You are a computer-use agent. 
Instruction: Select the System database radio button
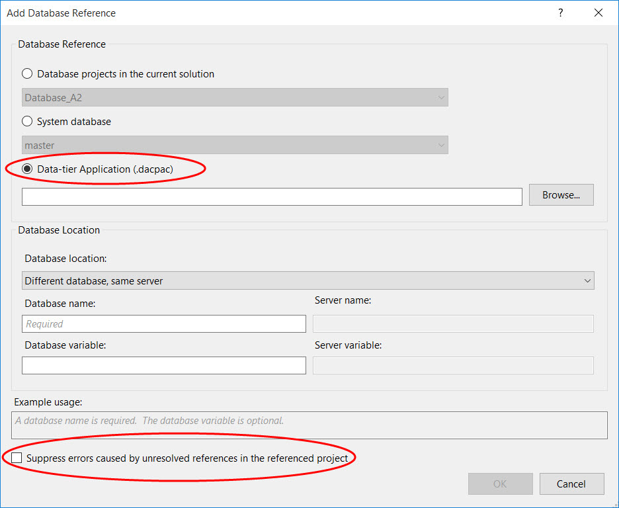pyautogui.click(x=28, y=122)
